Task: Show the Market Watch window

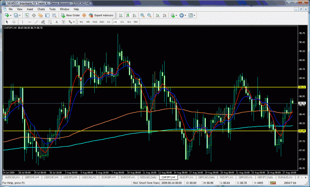Action: pyautogui.click(x=27, y=15)
